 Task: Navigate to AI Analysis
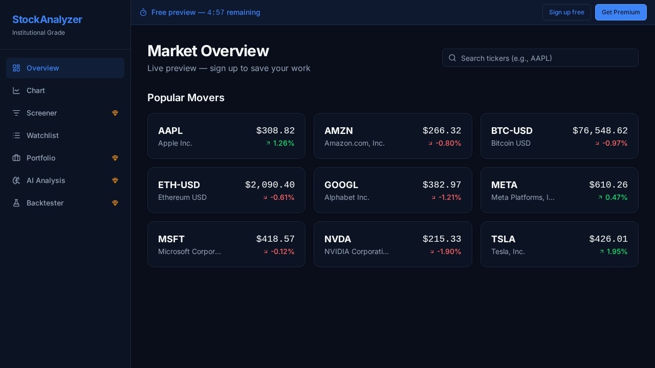tap(65, 180)
